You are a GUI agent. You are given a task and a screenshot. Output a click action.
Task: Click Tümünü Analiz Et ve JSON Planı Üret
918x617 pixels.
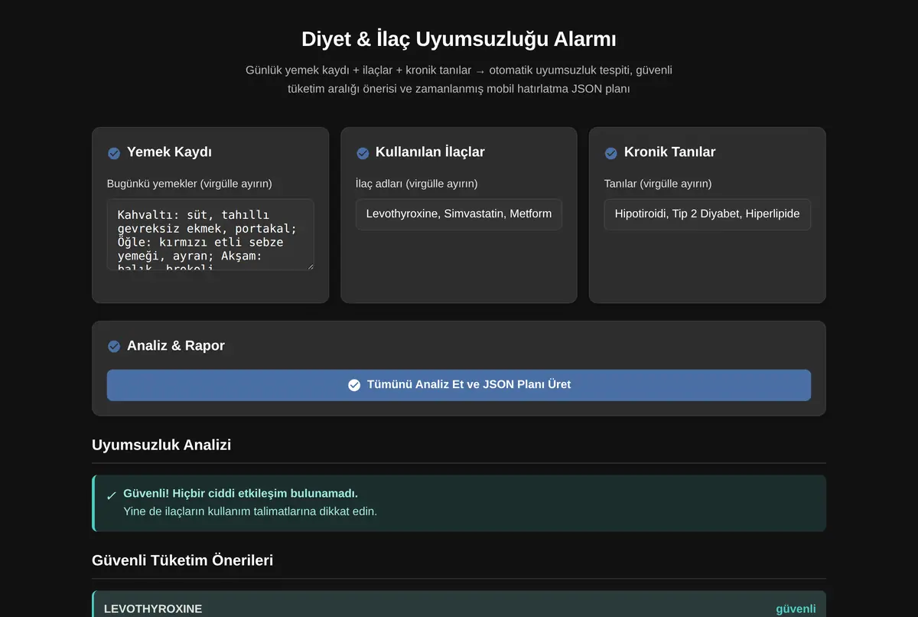(459, 385)
